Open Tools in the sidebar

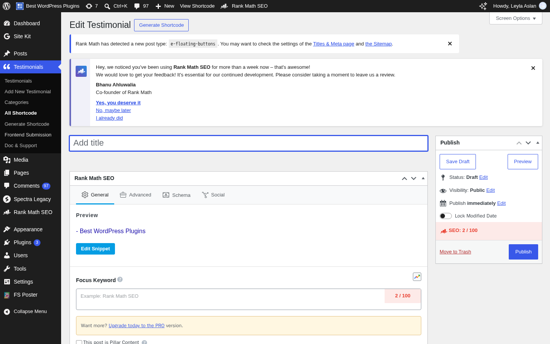point(31,269)
